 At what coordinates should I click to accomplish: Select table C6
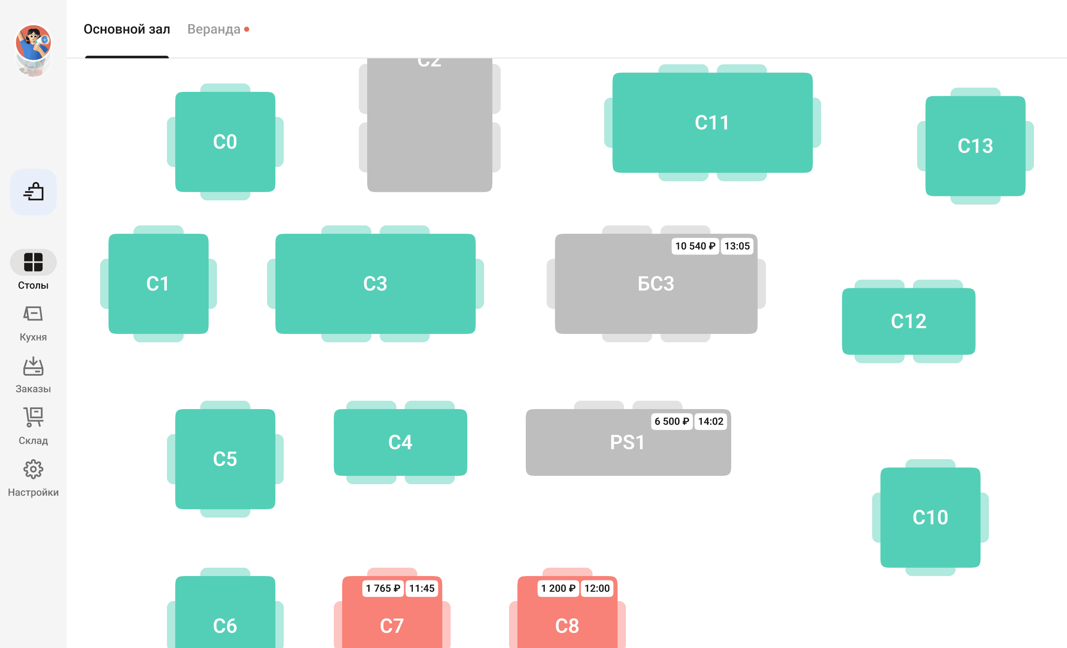pos(225,612)
